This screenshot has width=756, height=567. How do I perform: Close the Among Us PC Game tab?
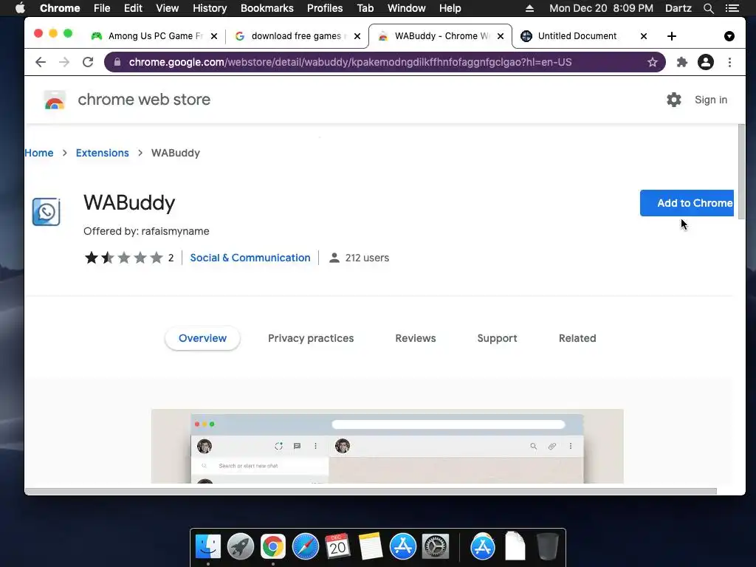point(214,36)
